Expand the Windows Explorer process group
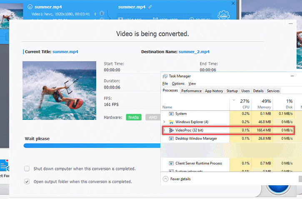Viewport: 302px width, 199px height. click(x=164, y=122)
